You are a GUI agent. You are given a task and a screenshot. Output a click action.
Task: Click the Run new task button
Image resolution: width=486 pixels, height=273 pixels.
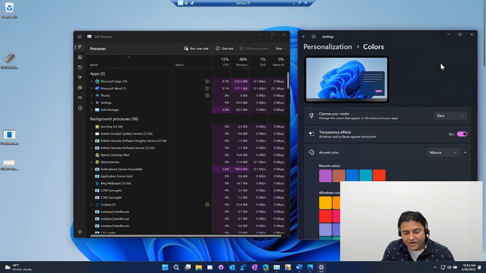(197, 49)
